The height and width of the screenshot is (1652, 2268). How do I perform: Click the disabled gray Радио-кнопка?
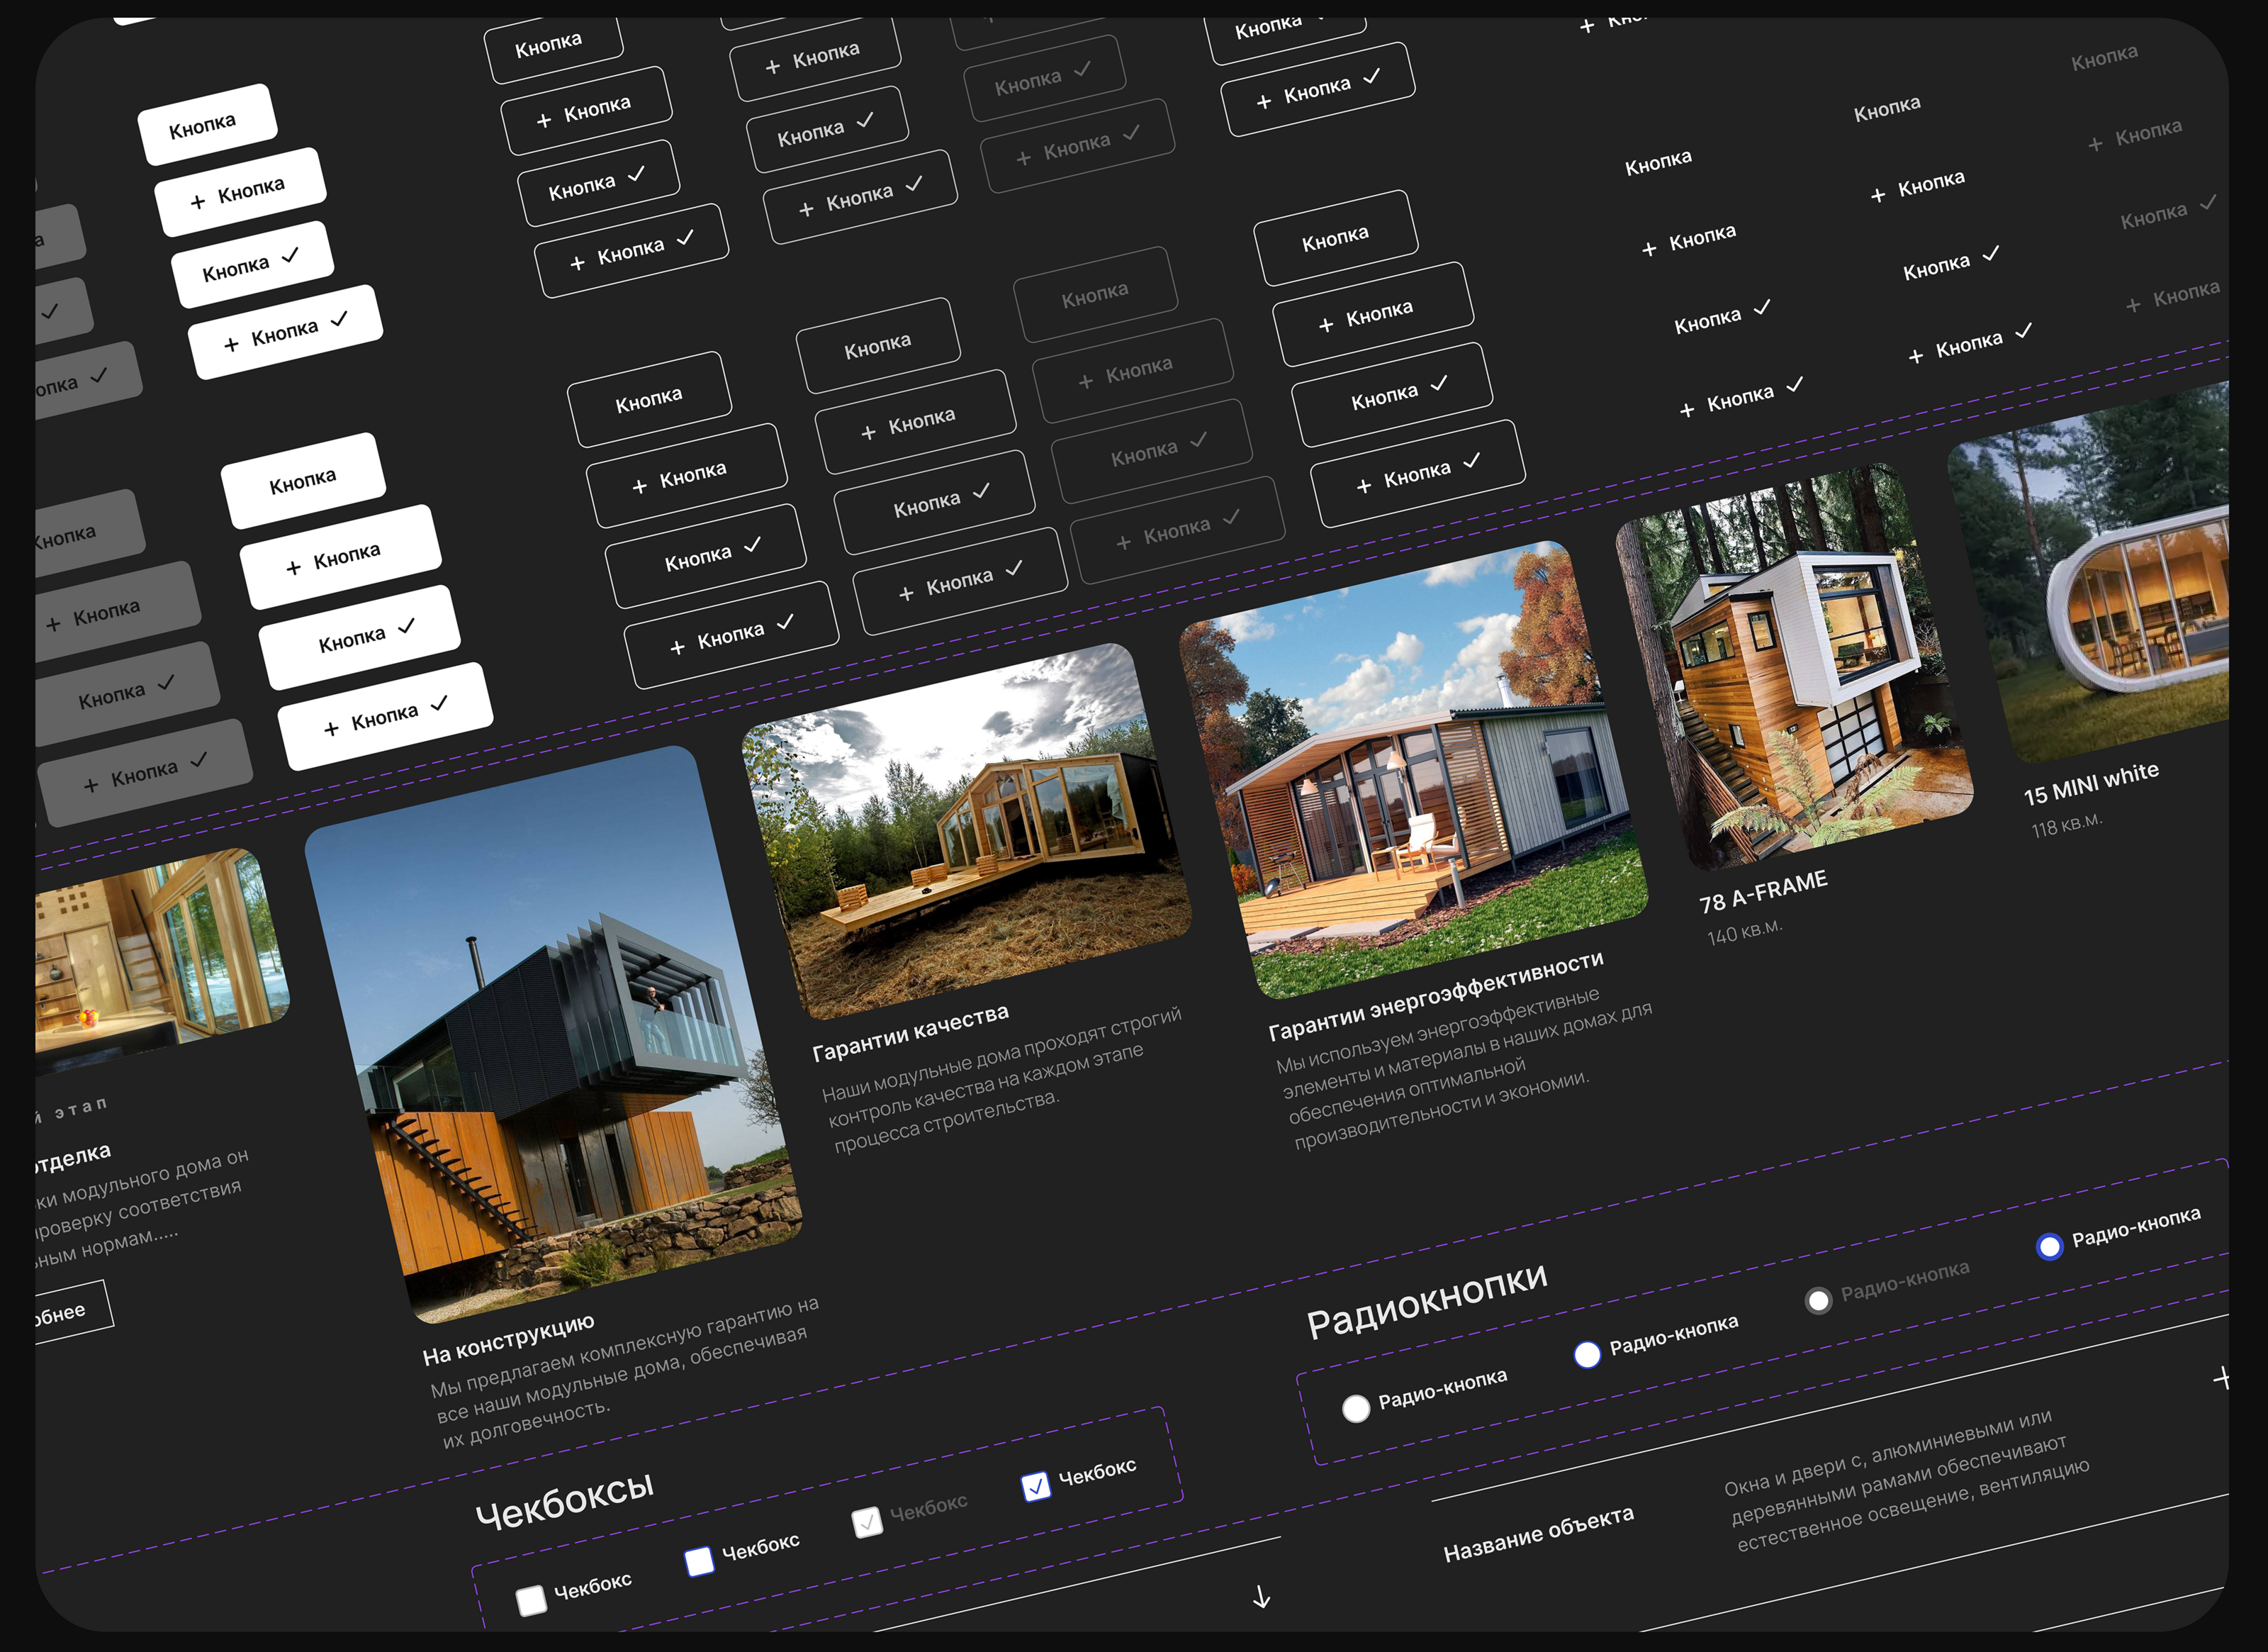(x=1818, y=1300)
